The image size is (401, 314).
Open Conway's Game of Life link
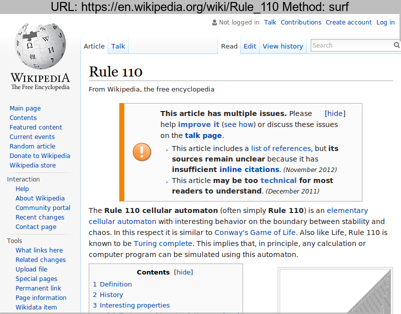[255, 232]
